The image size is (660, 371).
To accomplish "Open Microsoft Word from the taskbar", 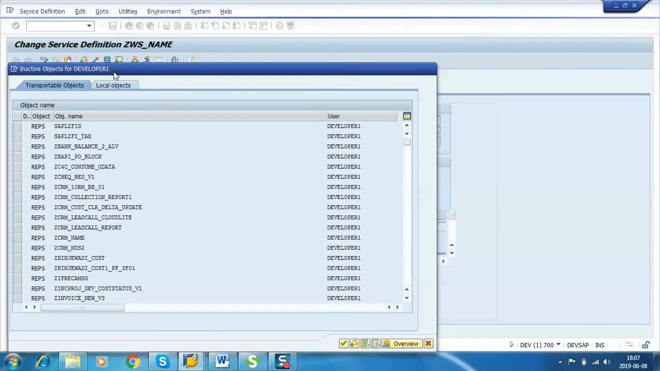I will click(x=222, y=362).
